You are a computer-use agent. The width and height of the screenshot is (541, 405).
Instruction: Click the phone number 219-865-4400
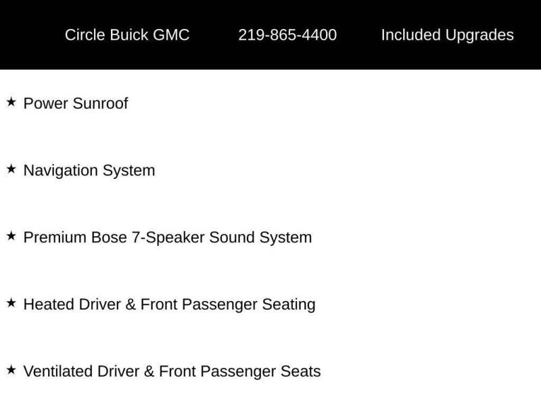click(287, 35)
